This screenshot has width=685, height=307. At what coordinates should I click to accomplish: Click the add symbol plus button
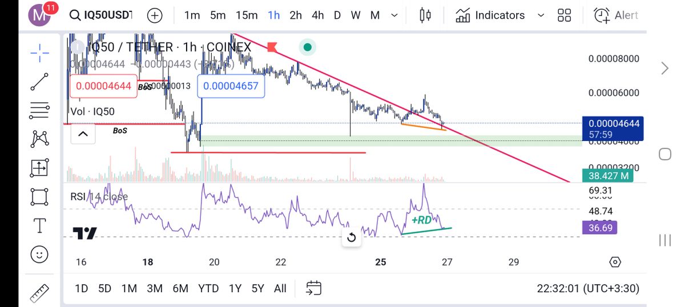click(x=155, y=15)
